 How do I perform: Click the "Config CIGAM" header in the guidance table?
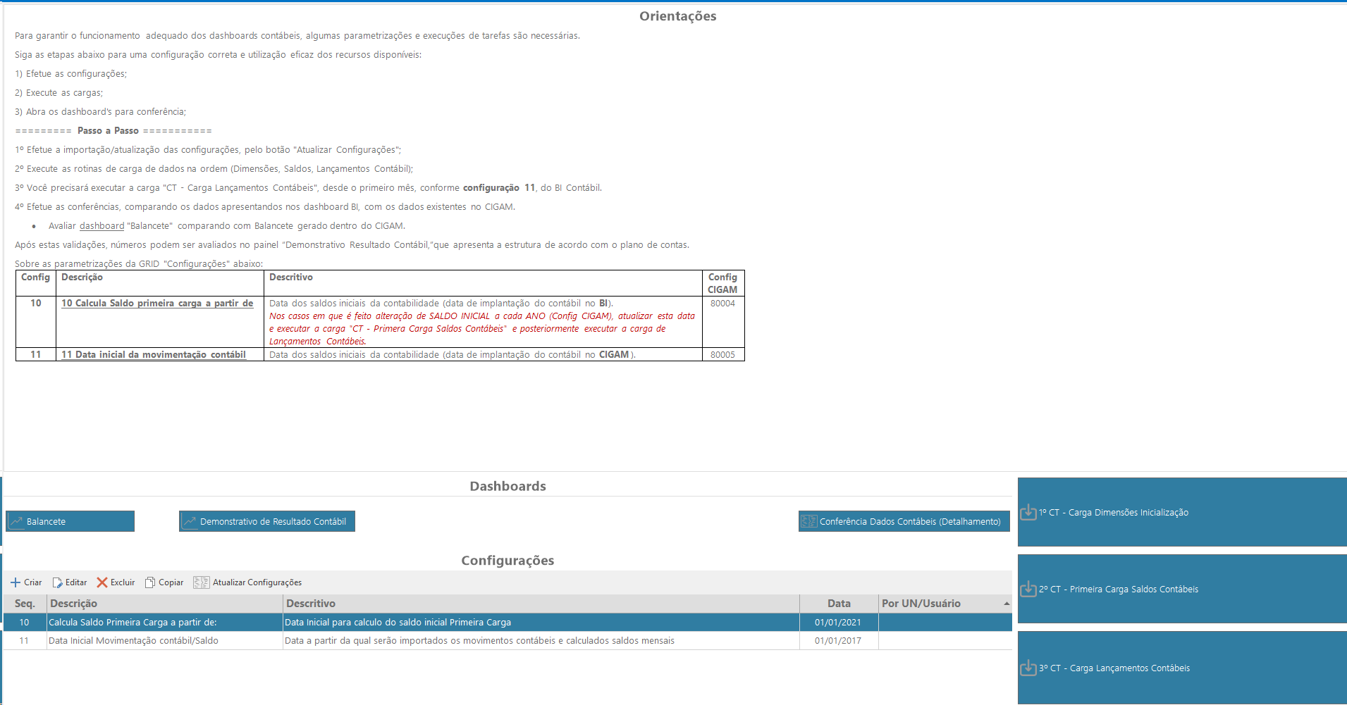point(722,283)
